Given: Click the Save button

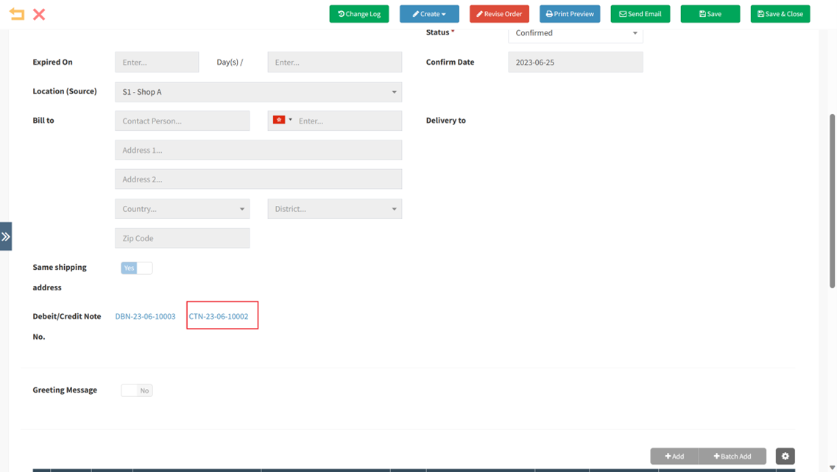Looking at the screenshot, I should click(710, 14).
